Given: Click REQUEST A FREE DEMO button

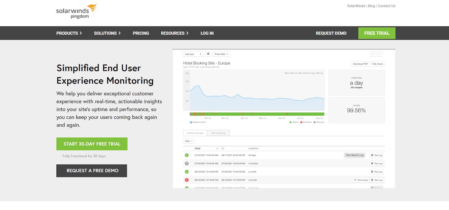Looking at the screenshot, I should (92, 171).
